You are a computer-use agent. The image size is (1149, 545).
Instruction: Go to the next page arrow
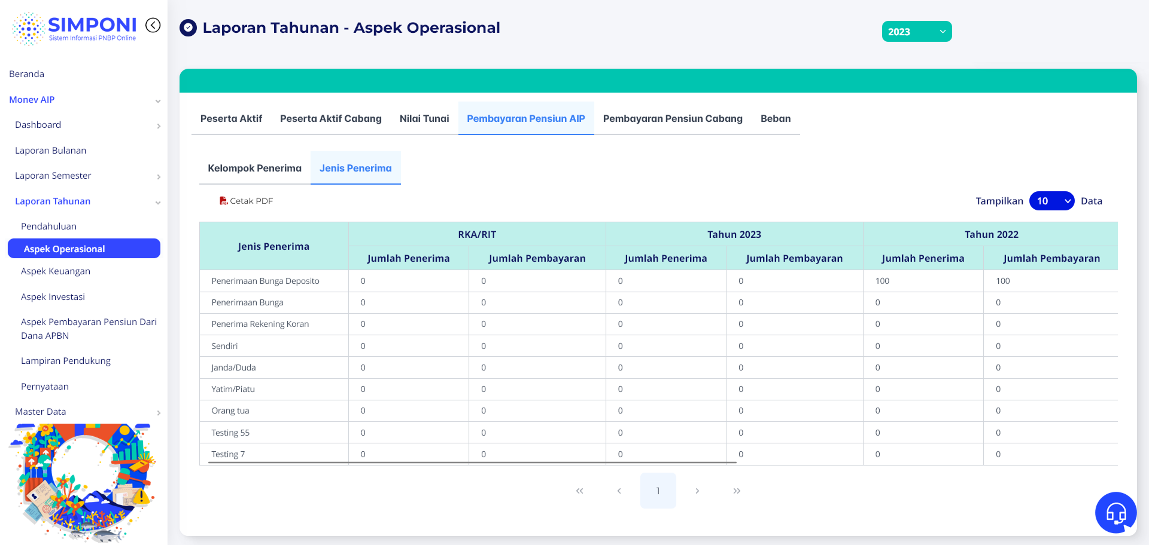point(697,491)
